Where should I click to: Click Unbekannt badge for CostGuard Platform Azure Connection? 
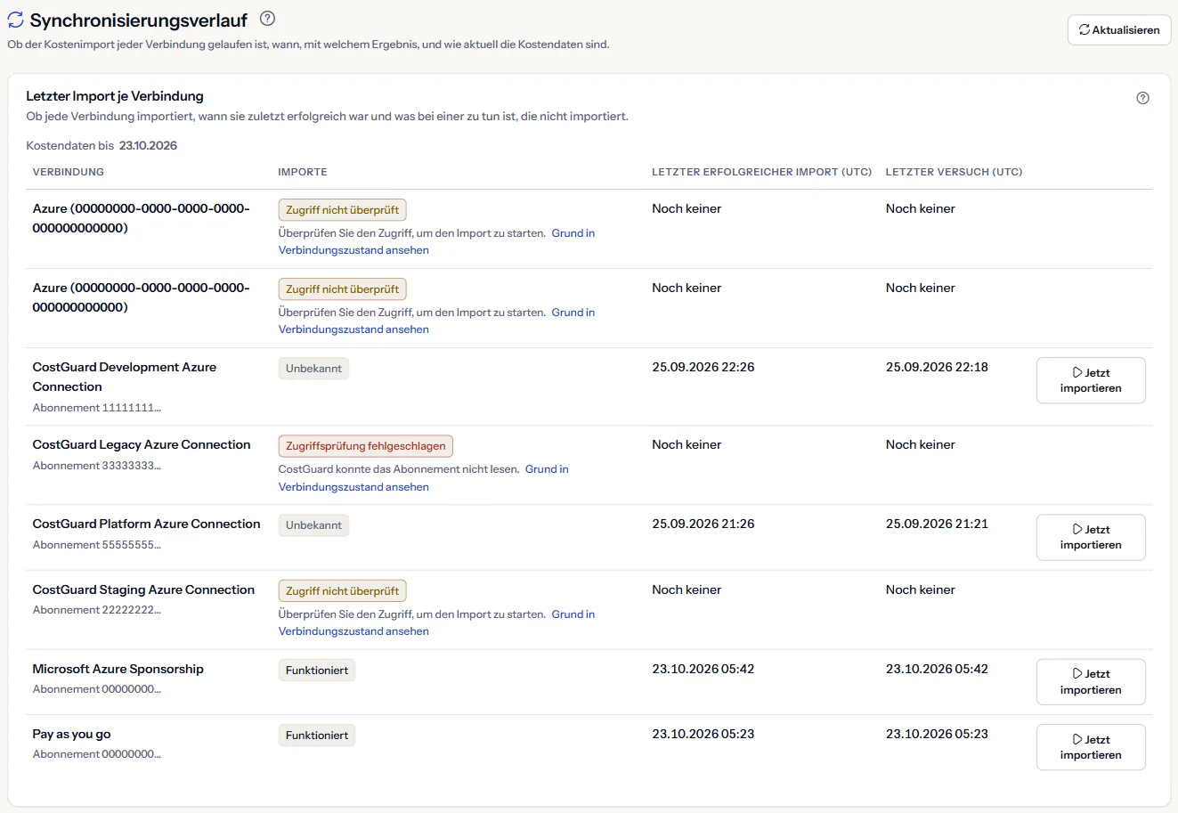point(313,525)
